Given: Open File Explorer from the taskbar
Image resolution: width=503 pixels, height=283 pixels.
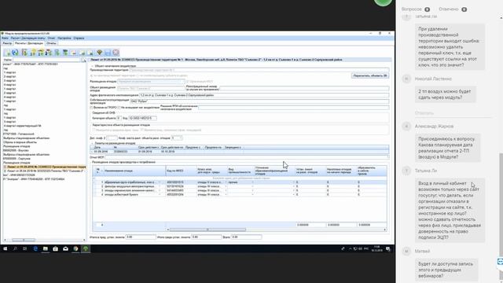Looking at the screenshot, I should pos(46,248).
